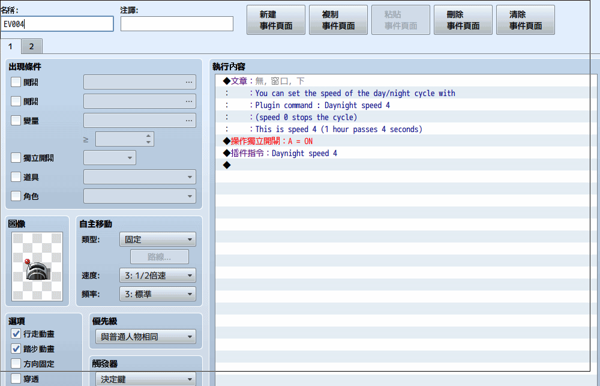The image size is (600, 386).
Task: Uncheck the 踏步動畫 option
Action: click(16, 348)
